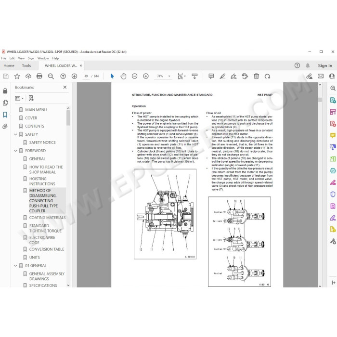Open the sign document tool
Viewport: 337px width, 337px height.
pyautogui.click(x=233, y=76)
